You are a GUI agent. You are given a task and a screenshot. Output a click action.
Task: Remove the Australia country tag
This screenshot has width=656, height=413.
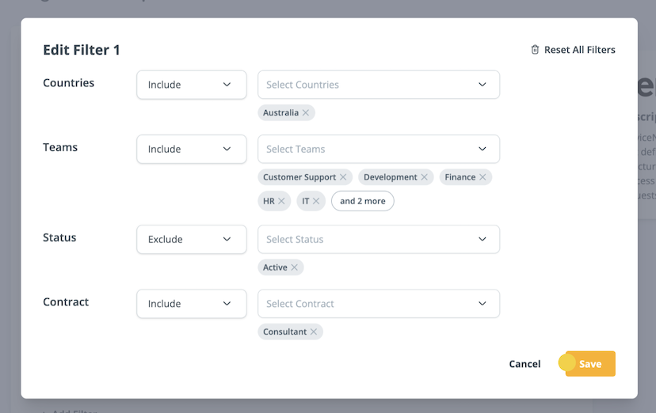click(306, 113)
